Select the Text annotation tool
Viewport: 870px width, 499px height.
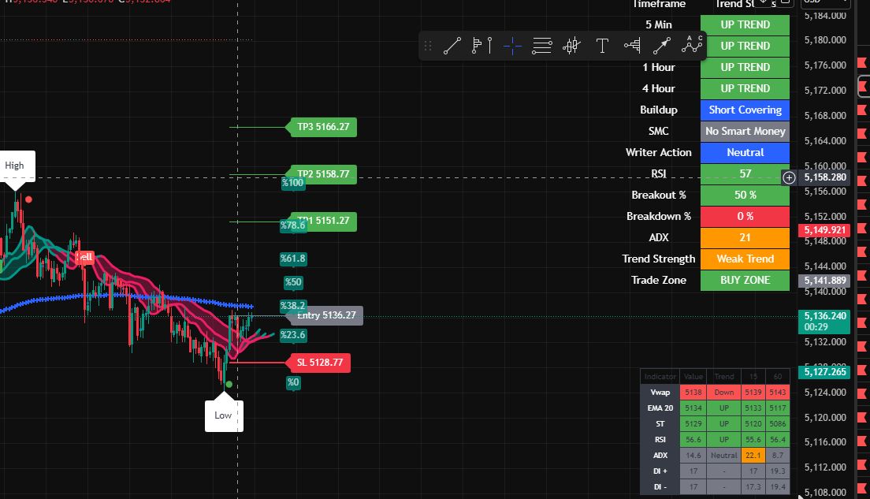[602, 46]
